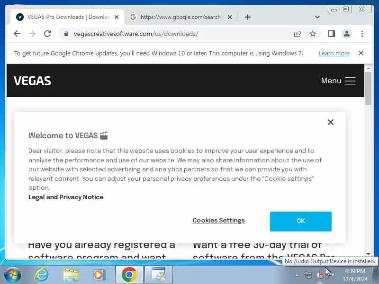Close the Google search tab

point(230,17)
